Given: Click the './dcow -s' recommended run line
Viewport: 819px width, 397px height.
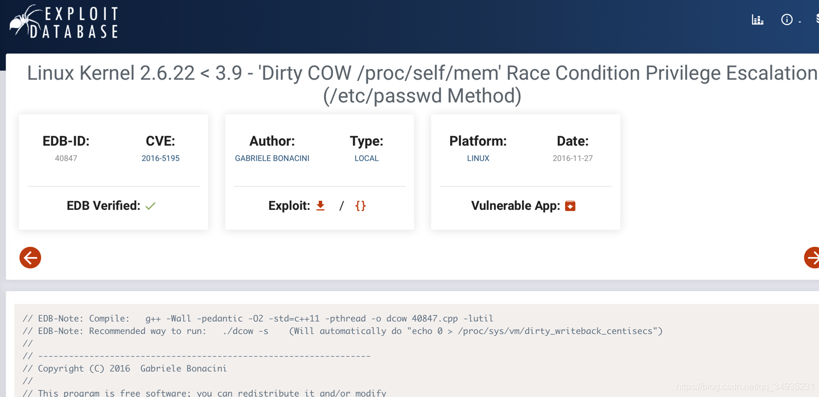Looking at the screenshot, I should coord(343,331).
